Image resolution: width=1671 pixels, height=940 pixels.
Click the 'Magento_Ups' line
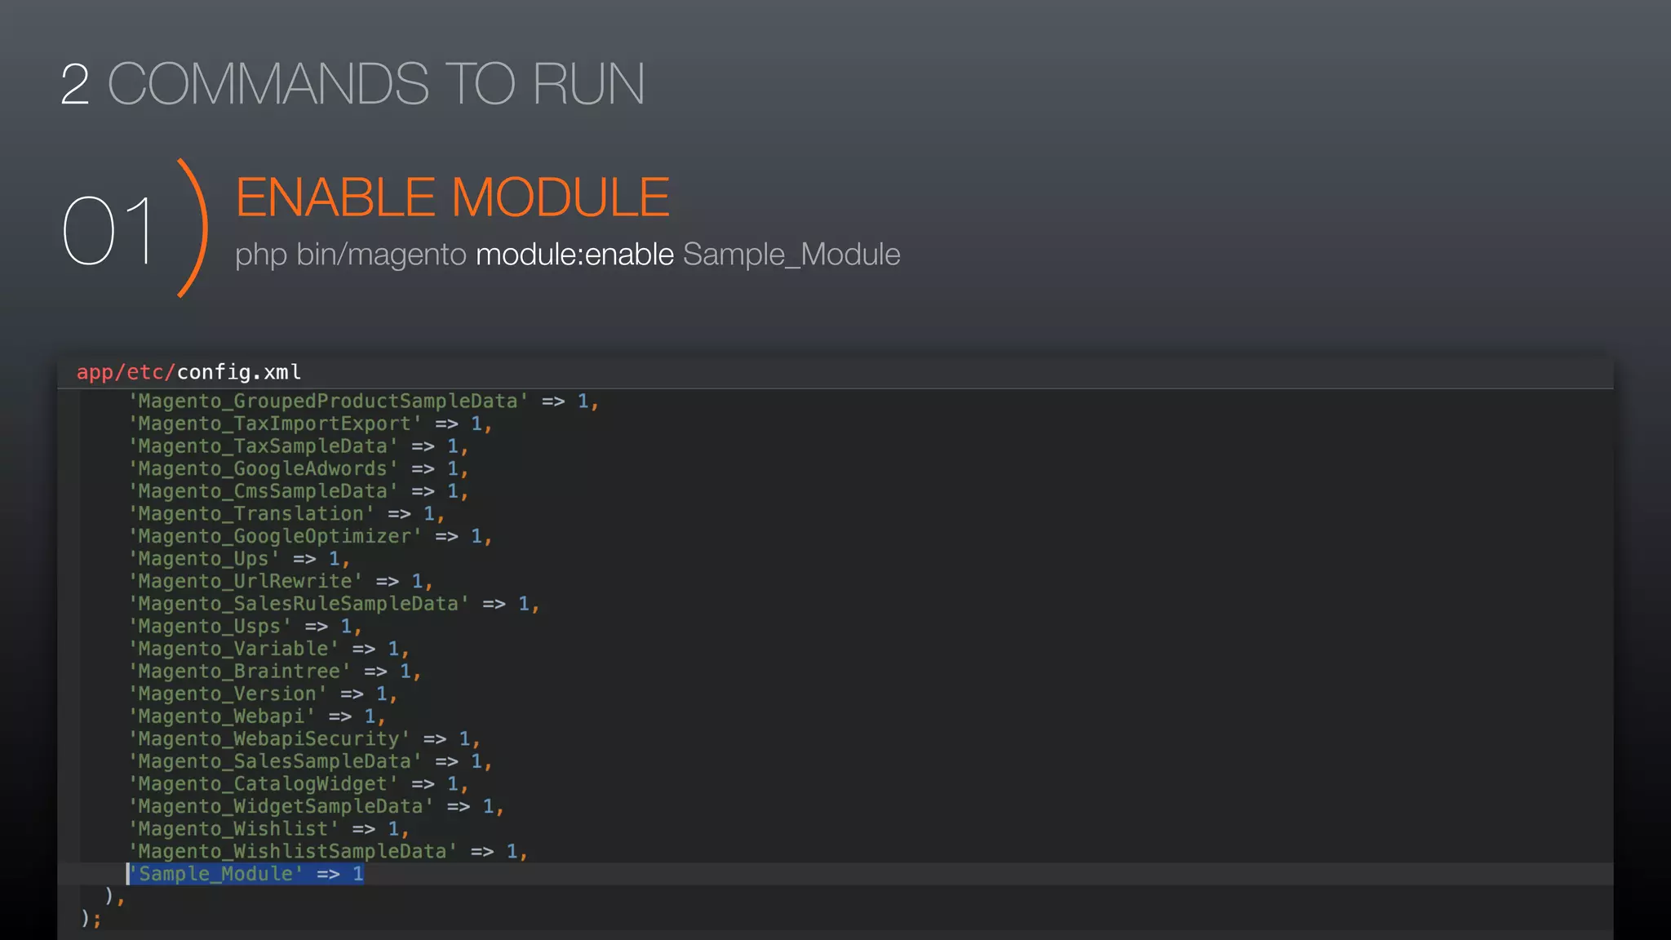tap(239, 559)
